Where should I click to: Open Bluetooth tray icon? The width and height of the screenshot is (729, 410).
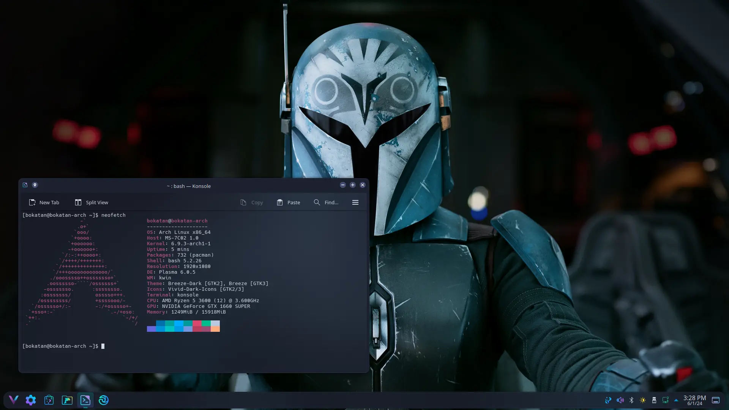click(631, 400)
